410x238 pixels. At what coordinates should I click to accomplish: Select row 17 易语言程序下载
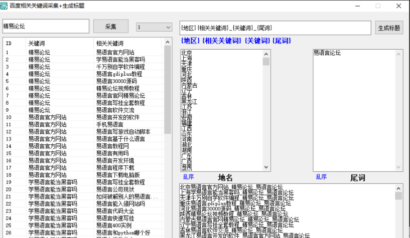84,168
